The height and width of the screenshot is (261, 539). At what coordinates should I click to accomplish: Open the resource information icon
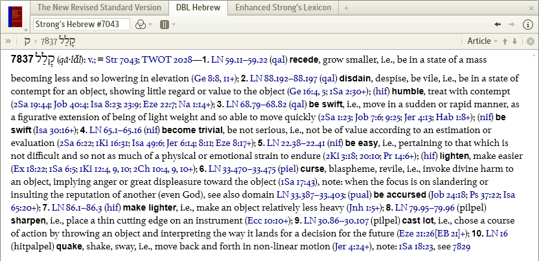pyautogui.click(x=527, y=25)
